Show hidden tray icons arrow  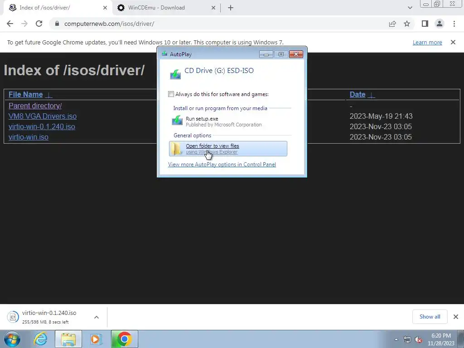[396, 339]
